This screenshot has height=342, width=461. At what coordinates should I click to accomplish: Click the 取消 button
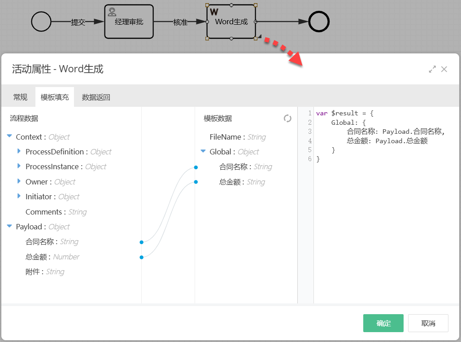428,323
